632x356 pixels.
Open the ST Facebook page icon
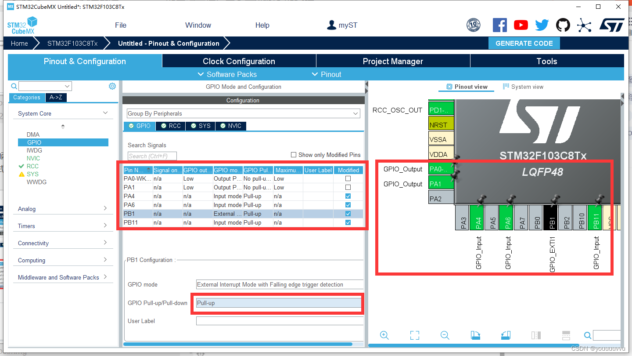[500, 25]
